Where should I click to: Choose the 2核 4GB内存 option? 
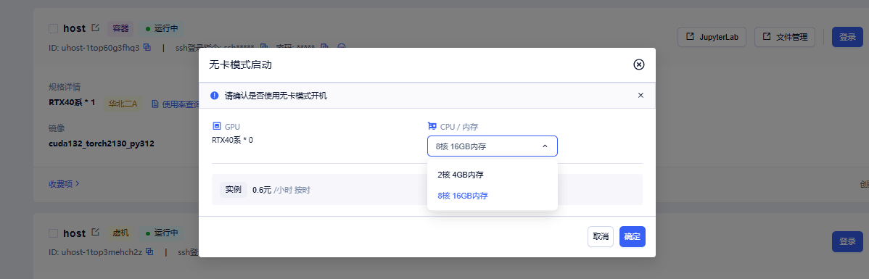pos(492,175)
